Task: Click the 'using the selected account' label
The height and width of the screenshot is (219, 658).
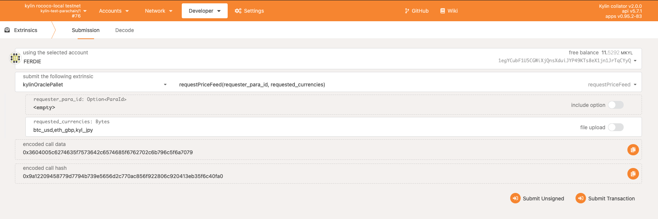Action: pyautogui.click(x=56, y=53)
